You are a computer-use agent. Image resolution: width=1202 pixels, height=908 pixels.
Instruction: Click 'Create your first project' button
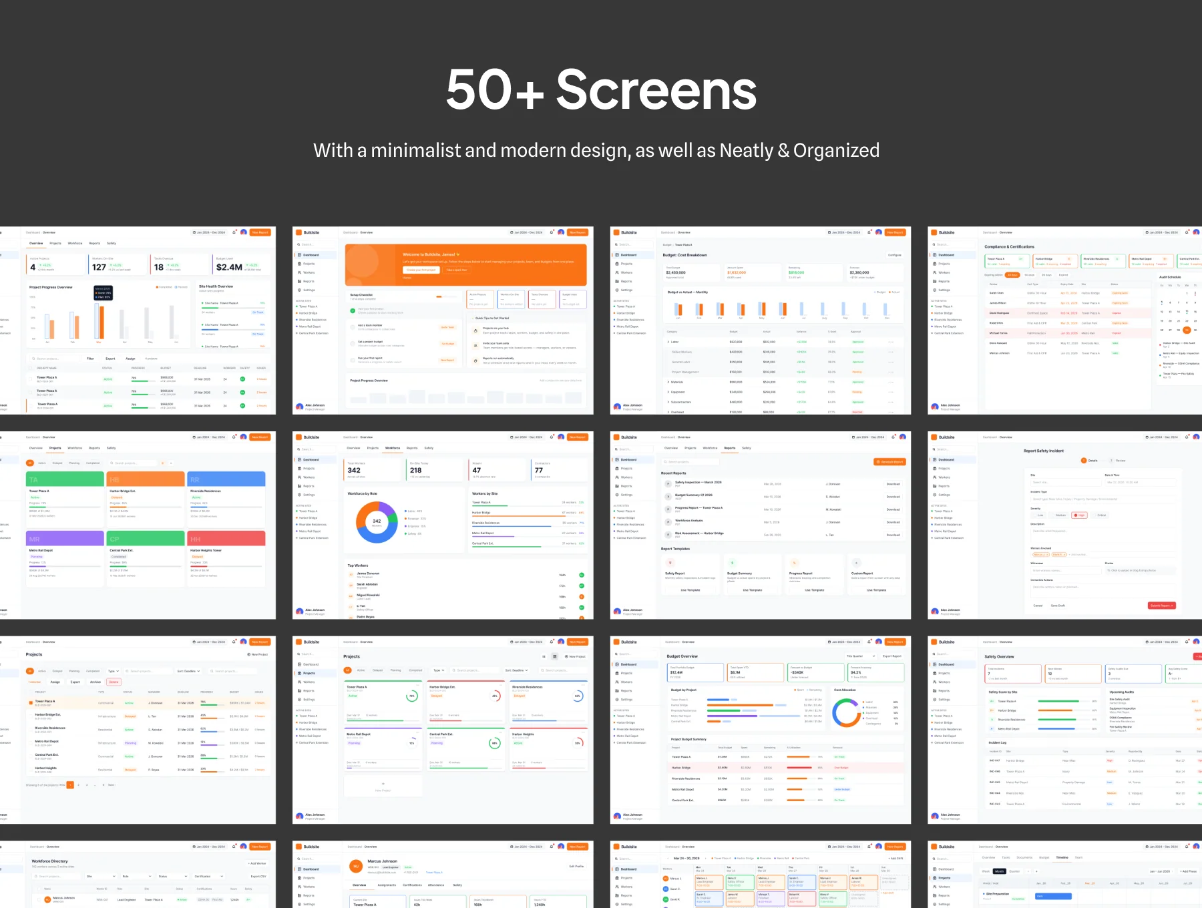pyautogui.click(x=421, y=270)
